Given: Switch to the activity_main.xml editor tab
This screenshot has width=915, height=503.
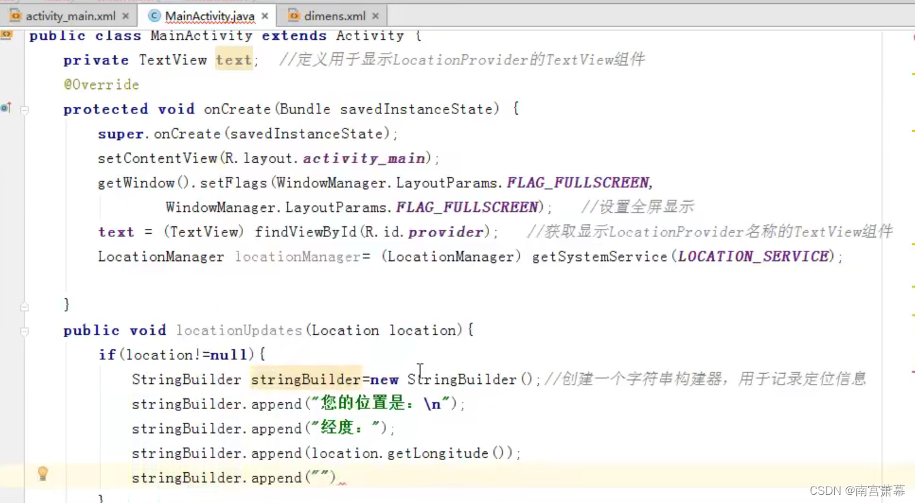Looking at the screenshot, I should [69, 16].
